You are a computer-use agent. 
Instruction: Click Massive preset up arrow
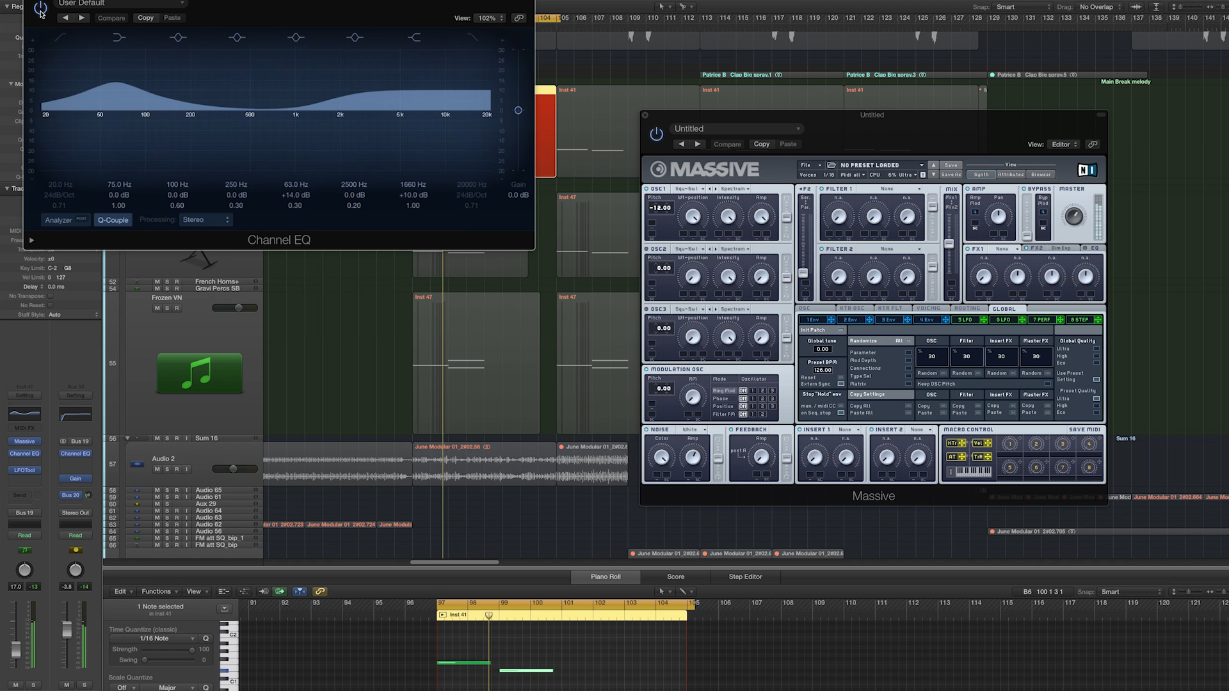pos(933,165)
